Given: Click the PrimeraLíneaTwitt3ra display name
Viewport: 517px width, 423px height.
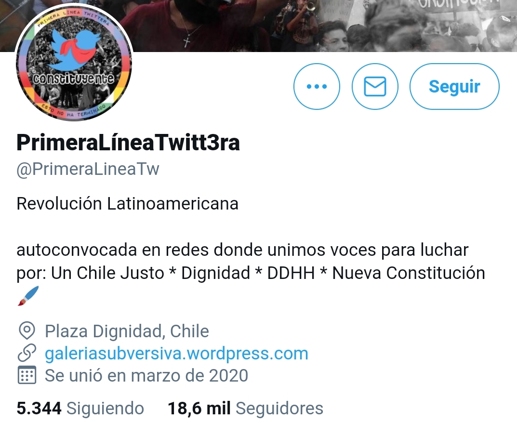Looking at the screenshot, I should (128, 143).
